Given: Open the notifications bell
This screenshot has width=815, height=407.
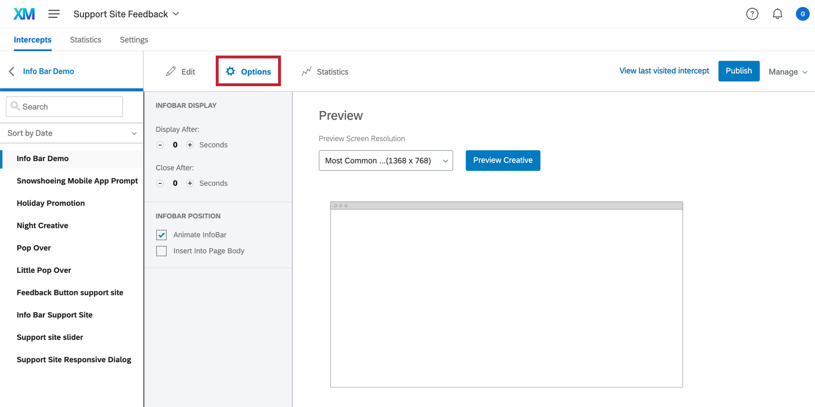Looking at the screenshot, I should [x=777, y=14].
